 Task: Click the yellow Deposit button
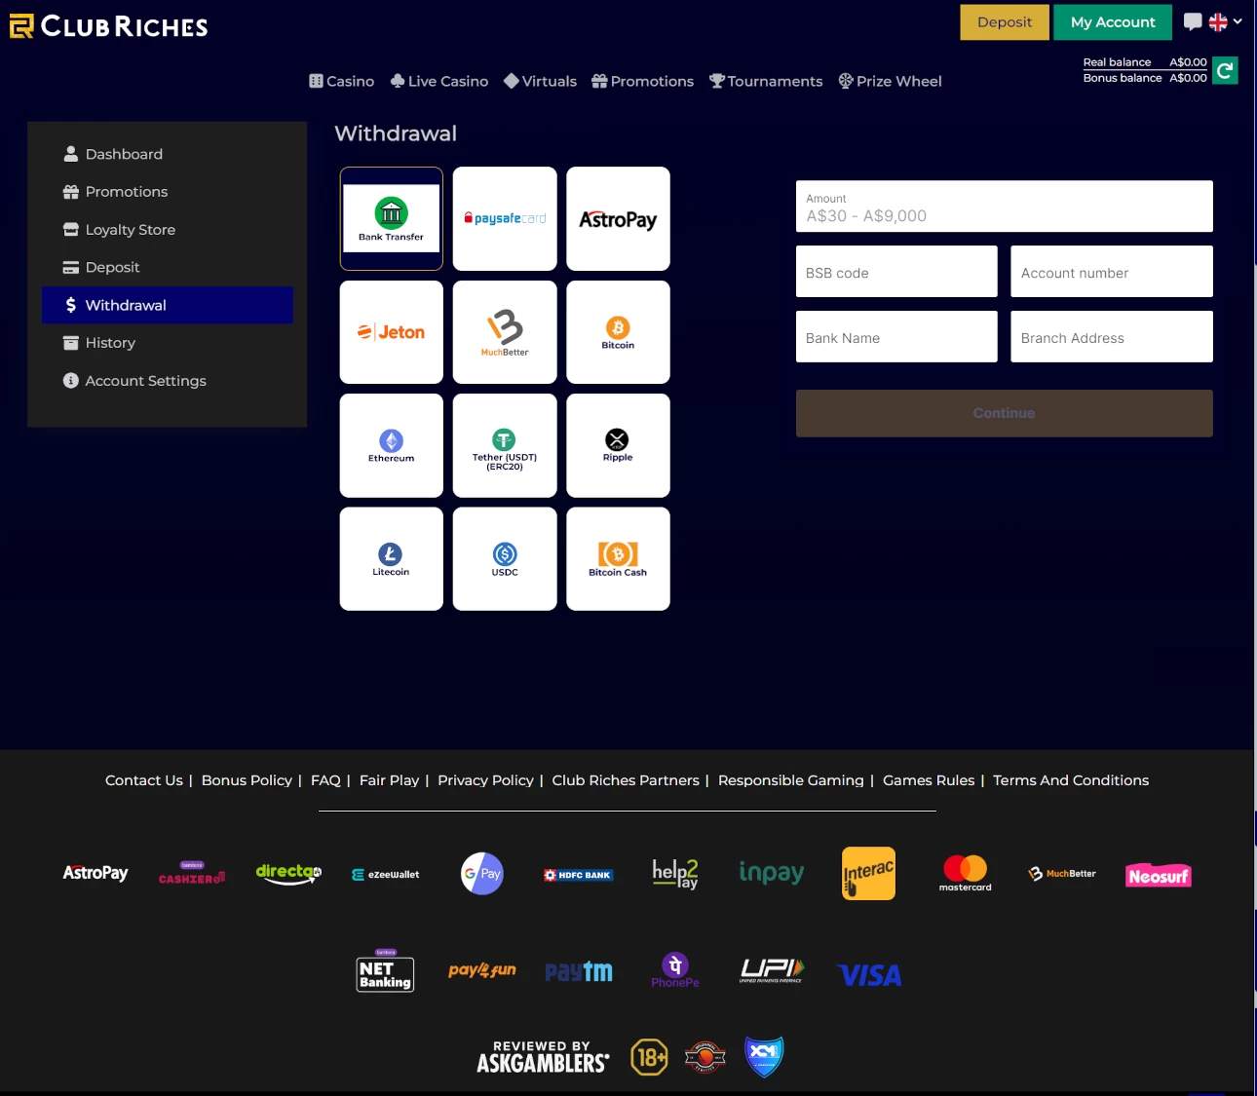coord(1005,22)
